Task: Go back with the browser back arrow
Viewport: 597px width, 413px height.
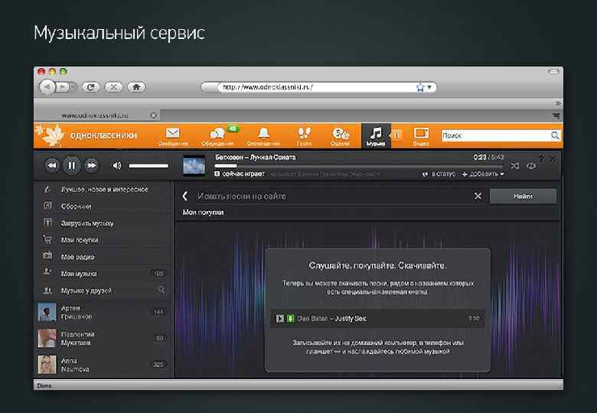Action: click(47, 87)
